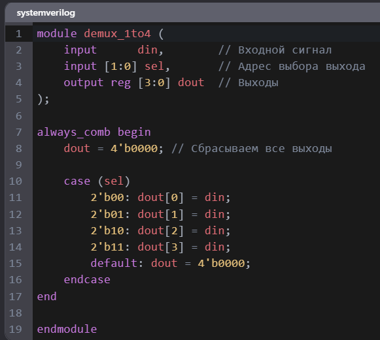This screenshot has height=340, width=380.
Task: Click the comment 'Входной сигнал'
Action: [x=285, y=50]
